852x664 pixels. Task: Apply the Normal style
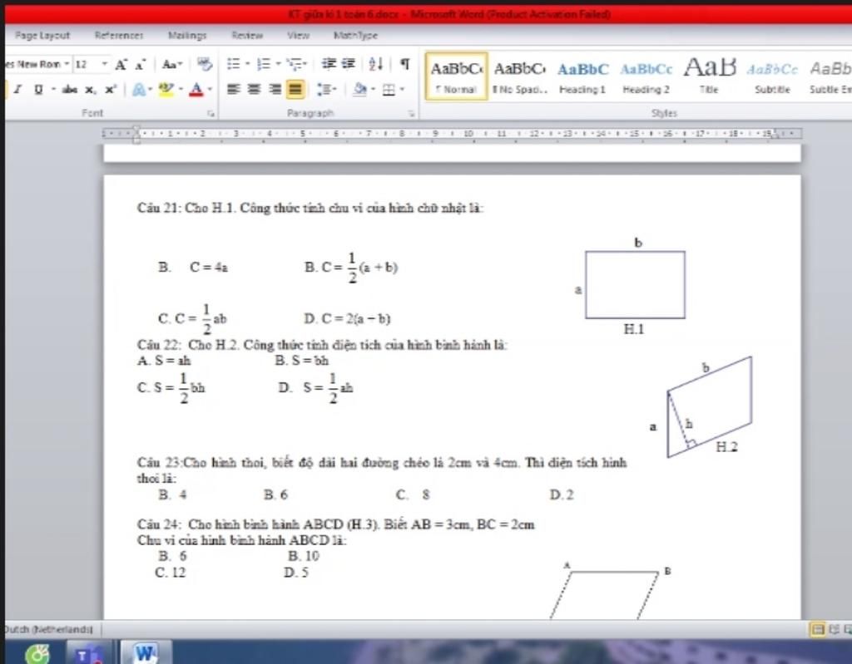point(457,76)
